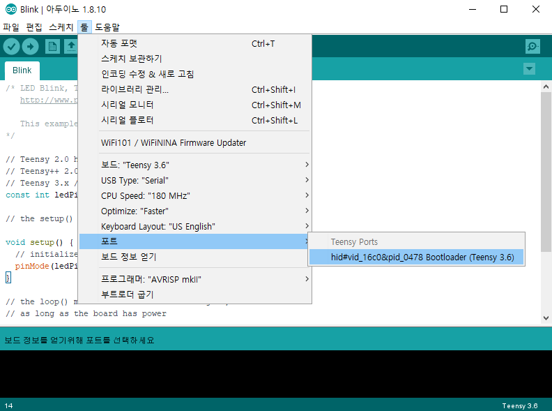Image resolution: width=552 pixels, height=411 pixels.
Task: Choose 자동 포맷 from the menu
Action: (x=195, y=43)
